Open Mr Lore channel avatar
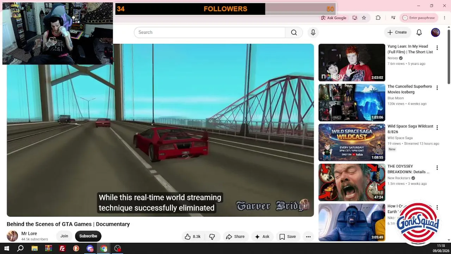The height and width of the screenshot is (254, 451). point(12,236)
